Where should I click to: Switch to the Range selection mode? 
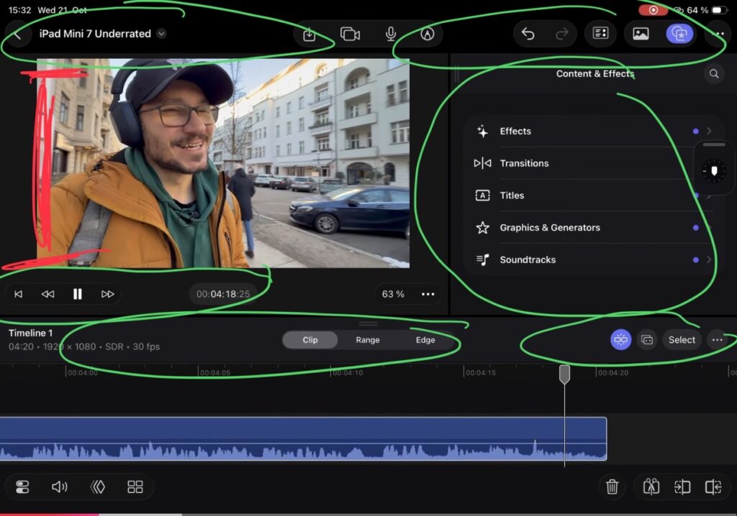(x=368, y=340)
